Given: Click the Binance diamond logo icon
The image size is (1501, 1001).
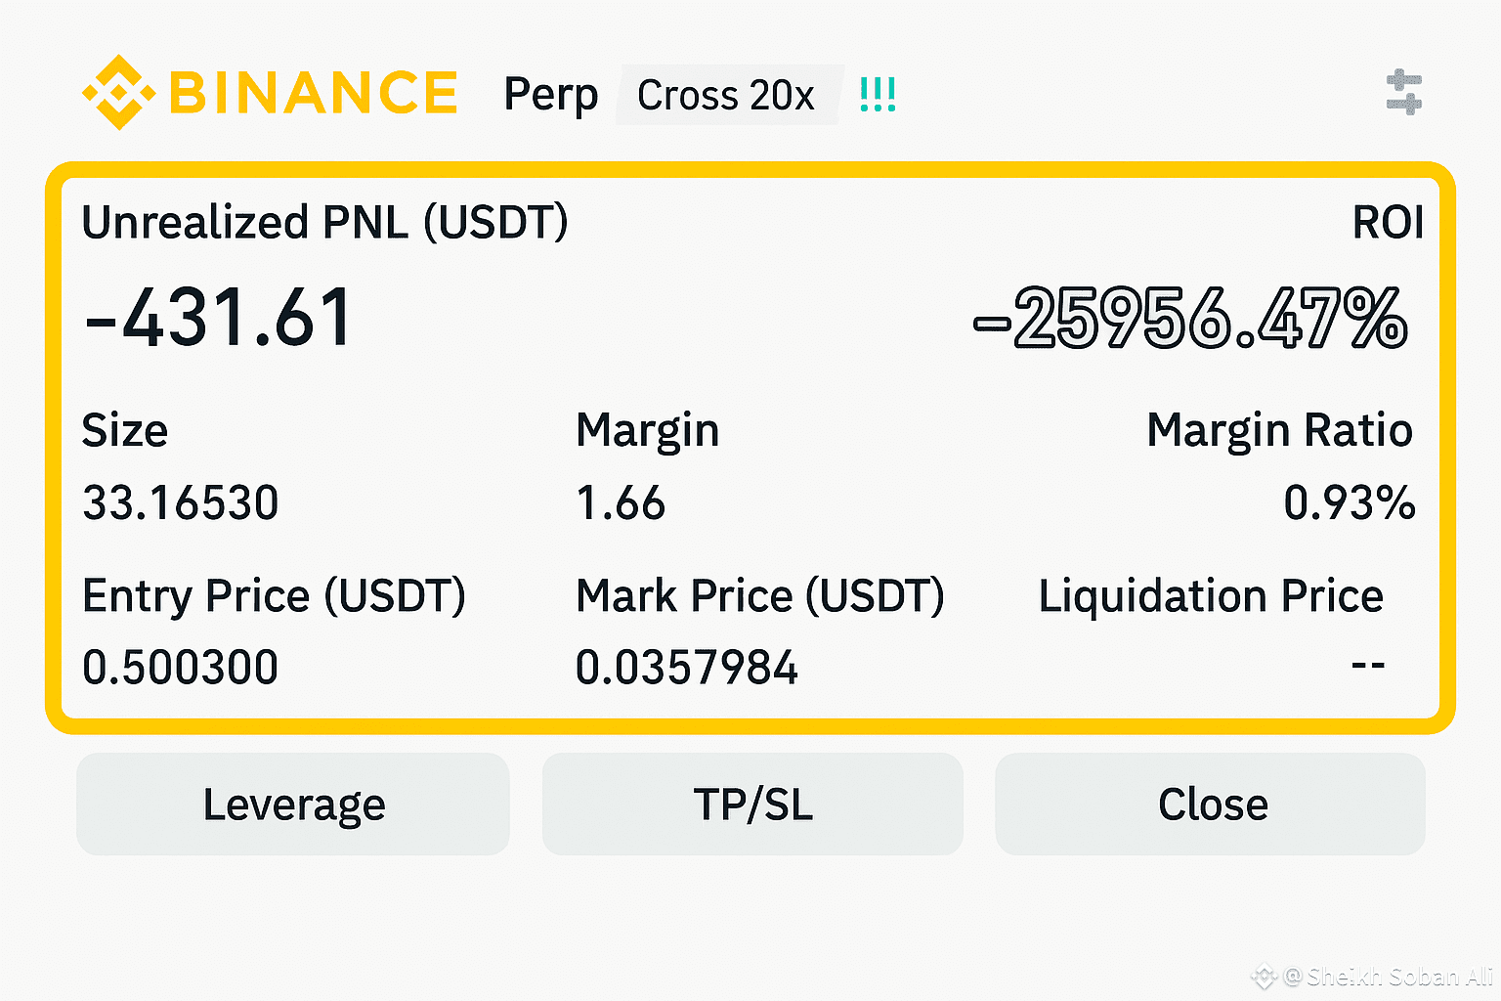Looking at the screenshot, I should 119,93.
